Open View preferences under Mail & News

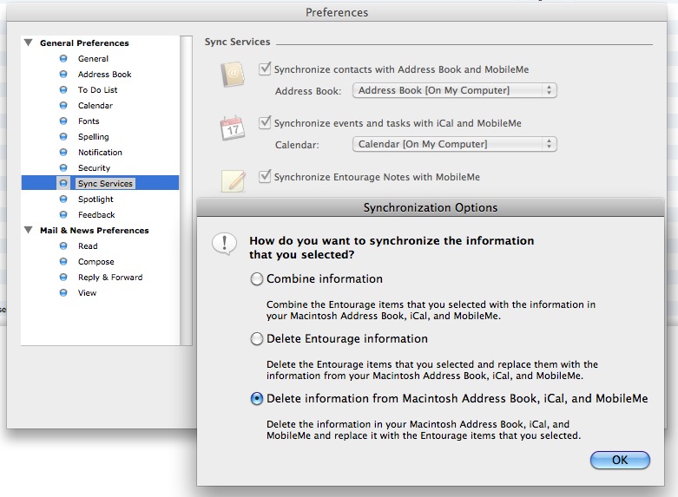[87, 292]
